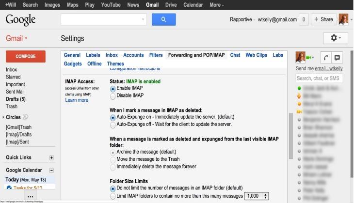
Task: Select Archive the message (default)
Action: (x=113, y=153)
